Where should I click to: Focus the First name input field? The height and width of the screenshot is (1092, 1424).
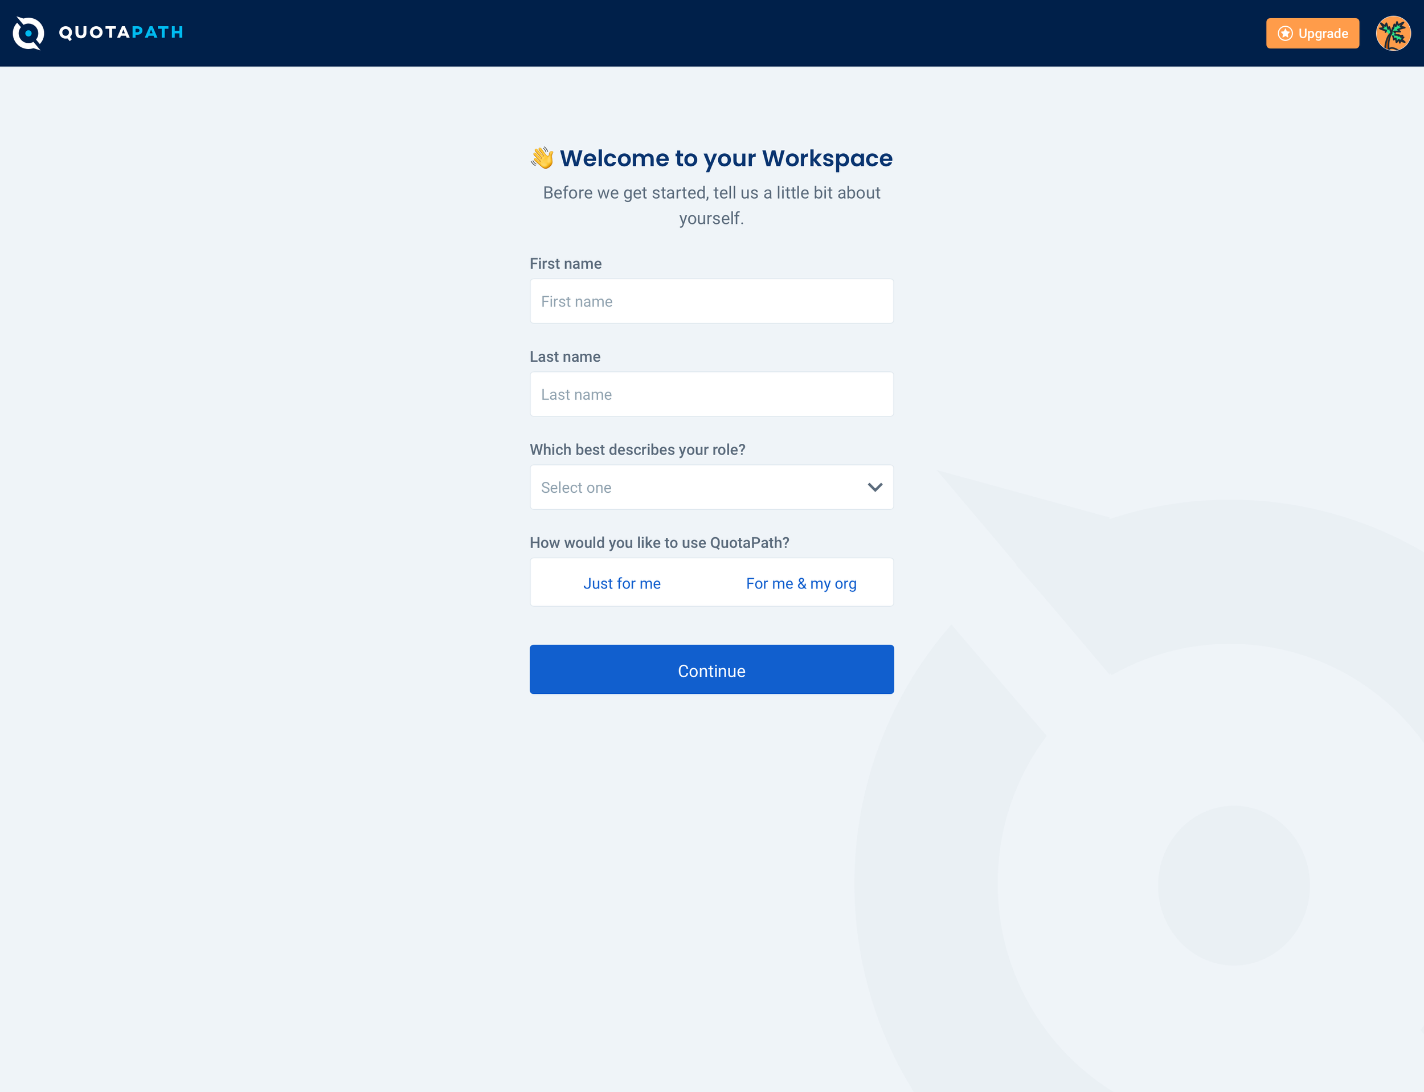click(711, 301)
